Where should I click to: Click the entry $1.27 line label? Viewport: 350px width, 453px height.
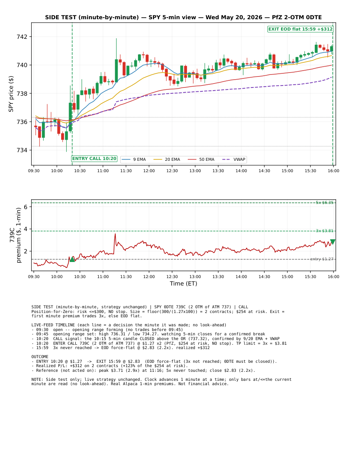(322, 259)
